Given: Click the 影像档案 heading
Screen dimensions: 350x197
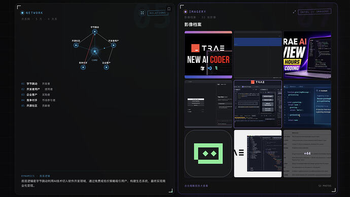Looking at the screenshot, I should tap(193, 24).
